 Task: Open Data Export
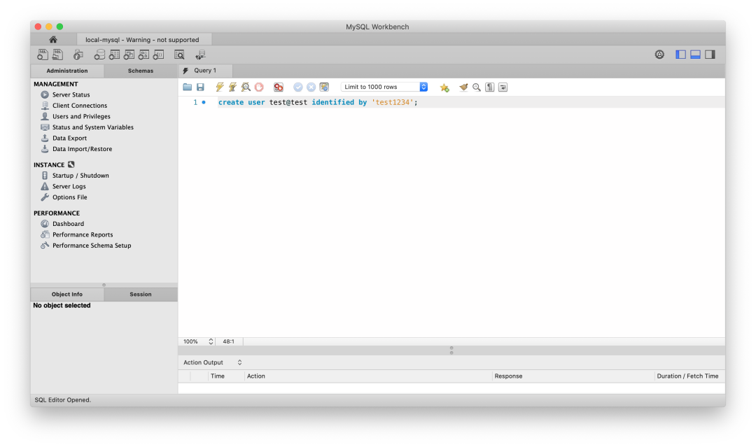69,139
